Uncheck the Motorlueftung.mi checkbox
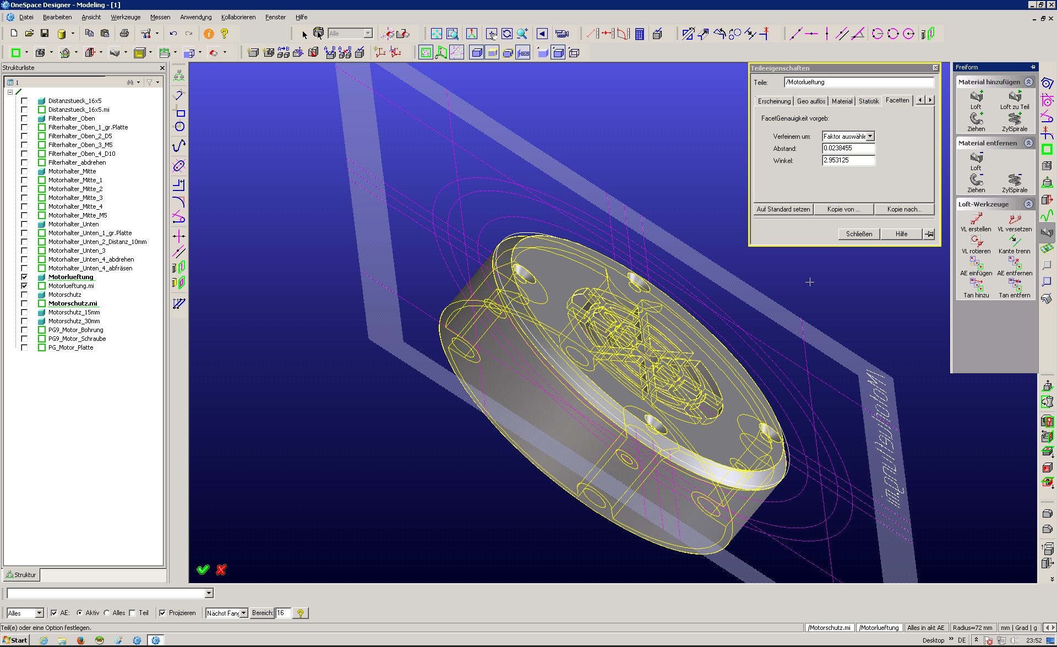The width and height of the screenshot is (1057, 647). (x=24, y=286)
